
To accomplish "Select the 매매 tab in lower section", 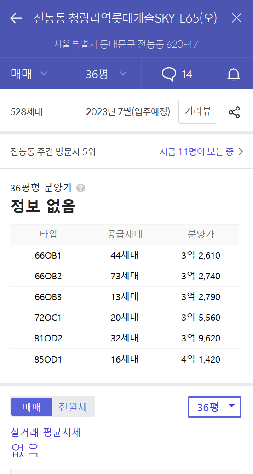I will pyautogui.click(x=31, y=407).
